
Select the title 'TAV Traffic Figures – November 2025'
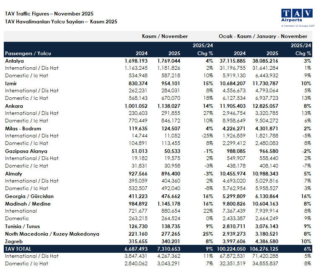coord(49,14)
